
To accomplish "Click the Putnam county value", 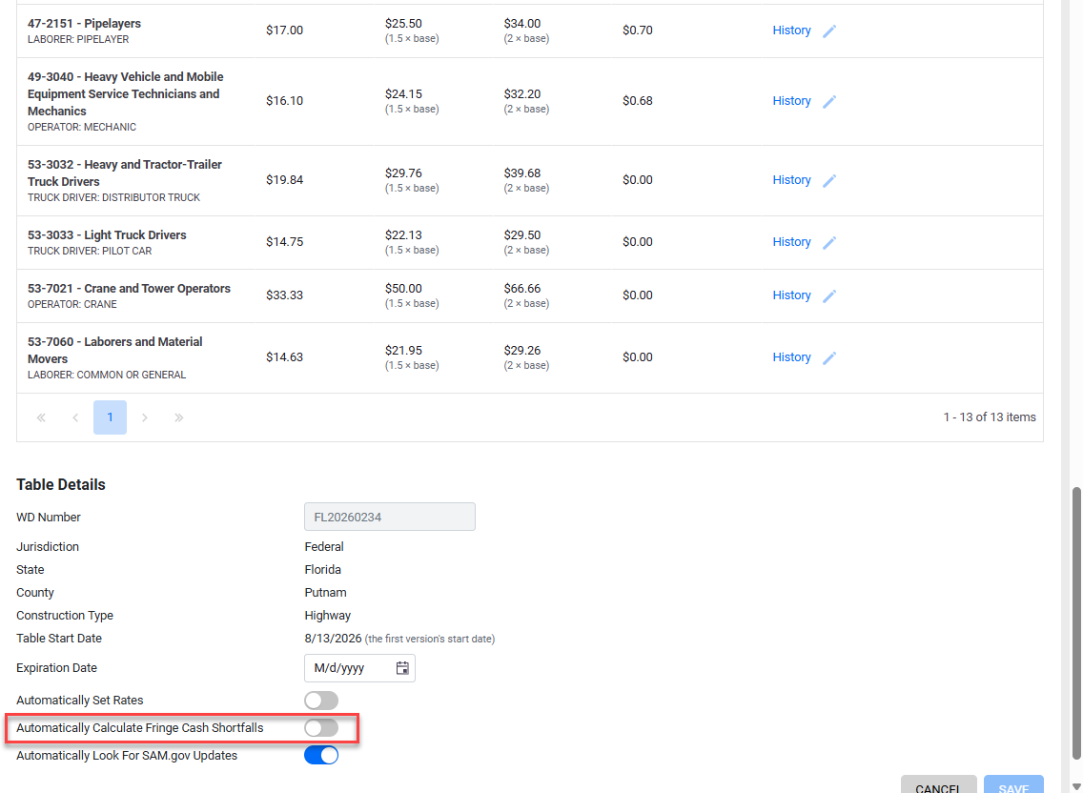I will tap(325, 593).
